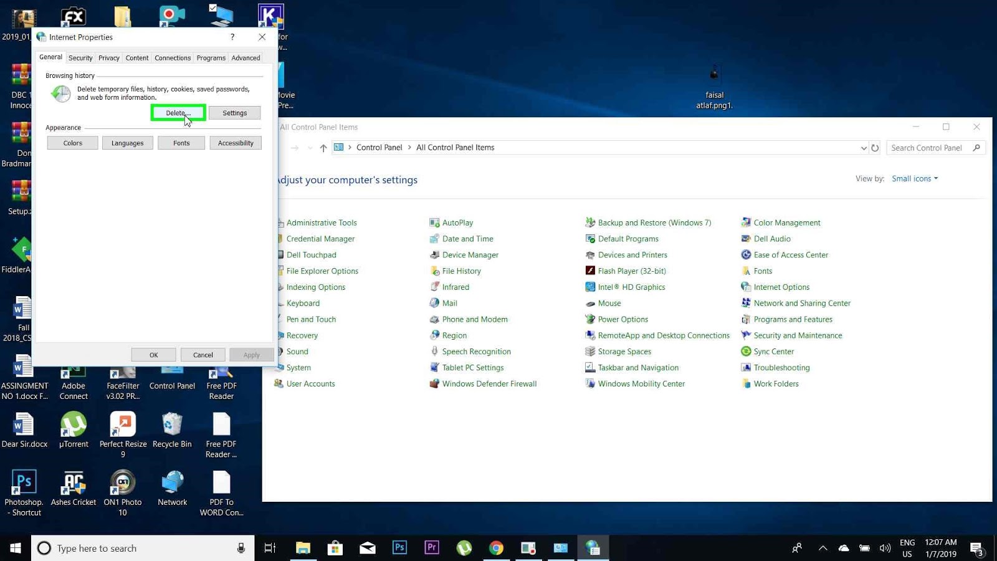The image size is (997, 561).
Task: Switch to the Advanced tab
Action: (x=245, y=57)
